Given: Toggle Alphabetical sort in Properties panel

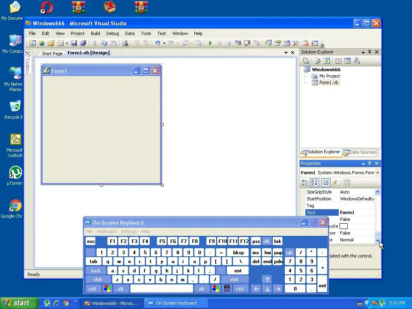Looking at the screenshot, I should point(314,183).
